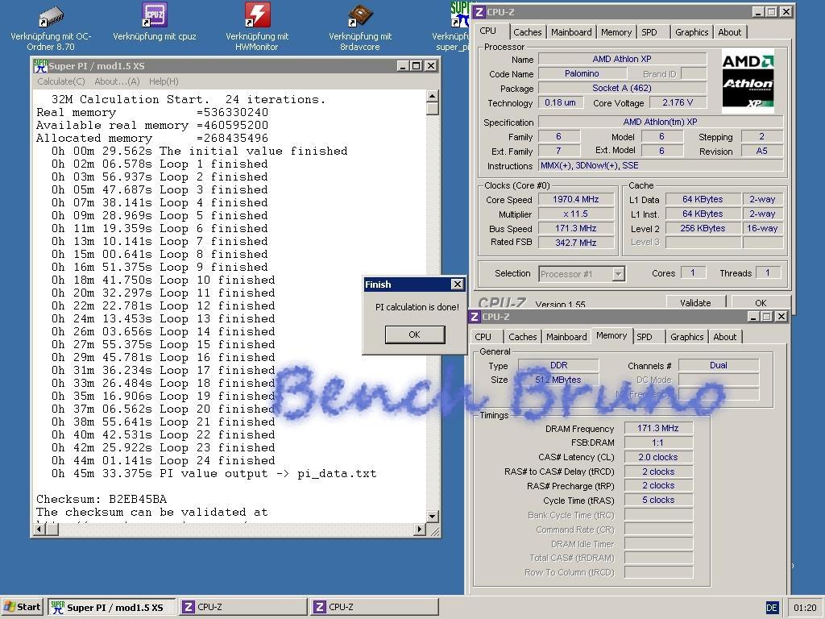
Task: Click the Loop 24 finished line
Action: pos(163,460)
